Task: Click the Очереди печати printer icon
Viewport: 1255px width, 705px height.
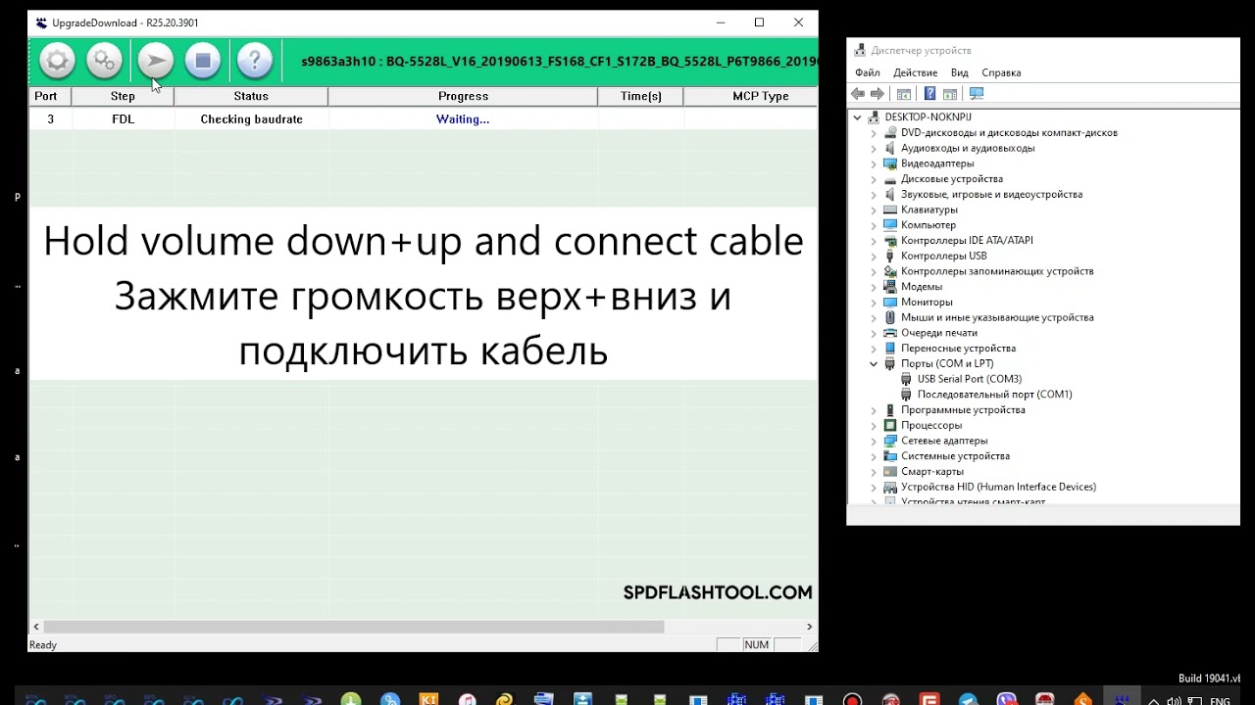Action: [x=890, y=333]
